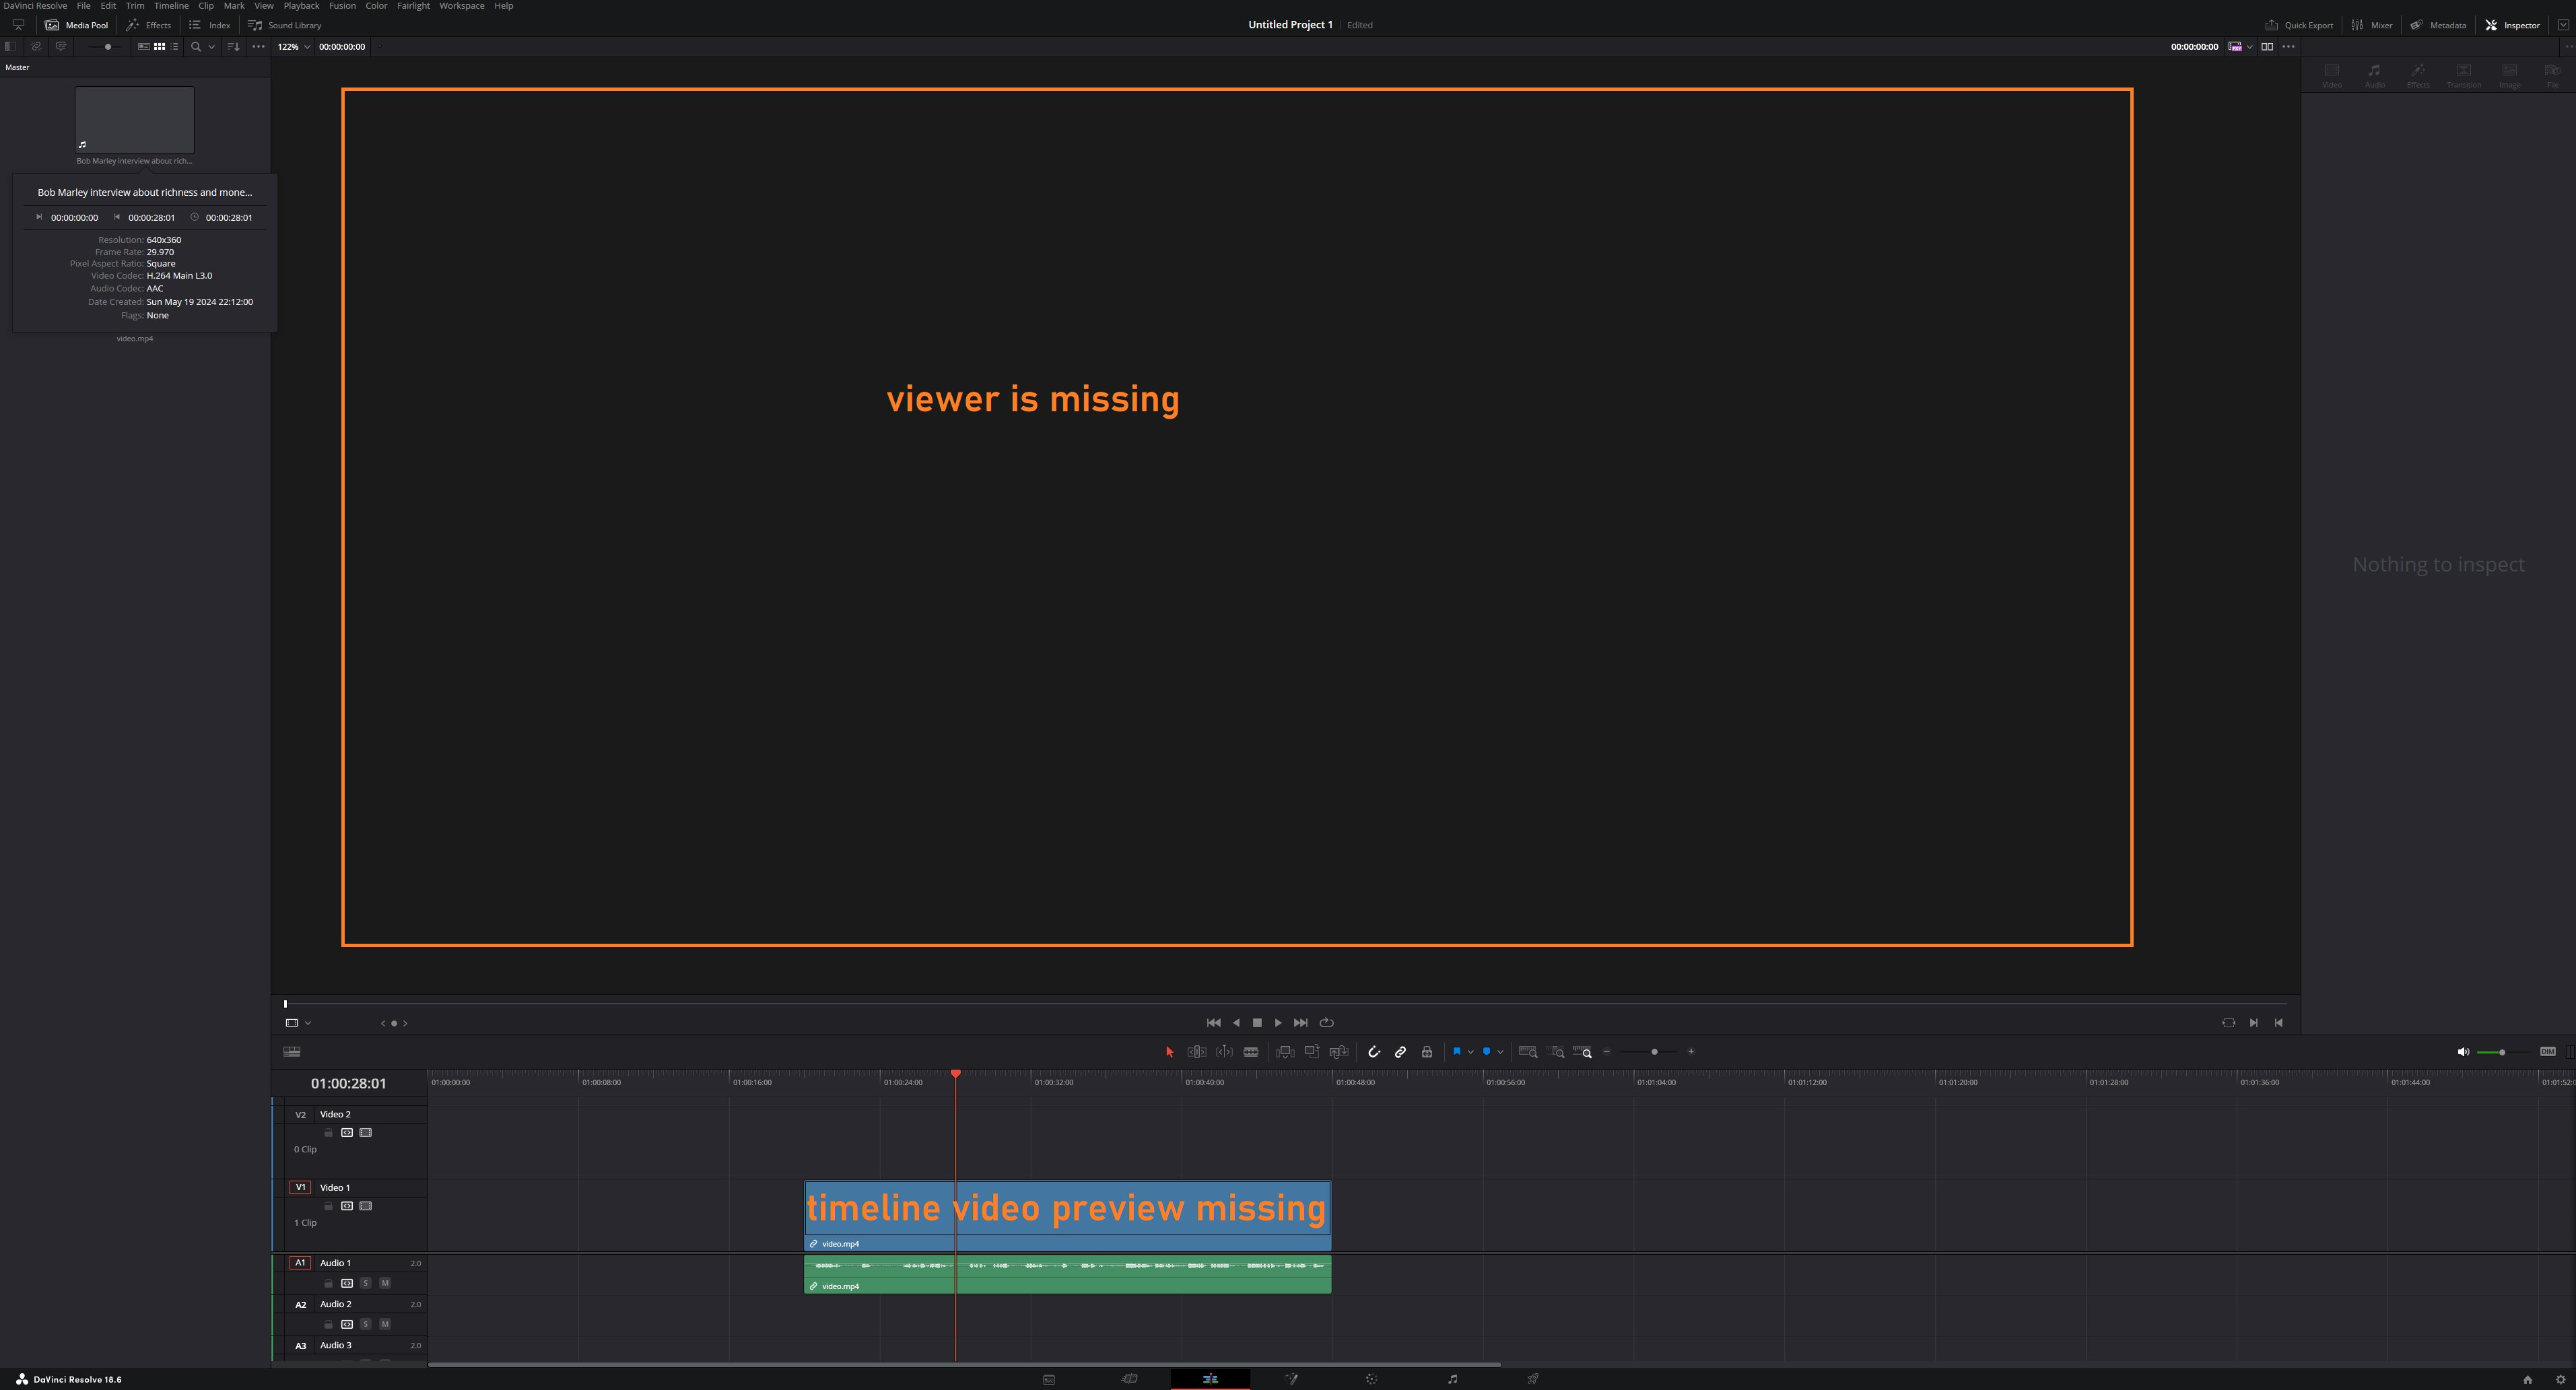Activate the Dynamic Trim Mode tool
This screenshot has width=2576, height=1390.
pos(1224,1052)
